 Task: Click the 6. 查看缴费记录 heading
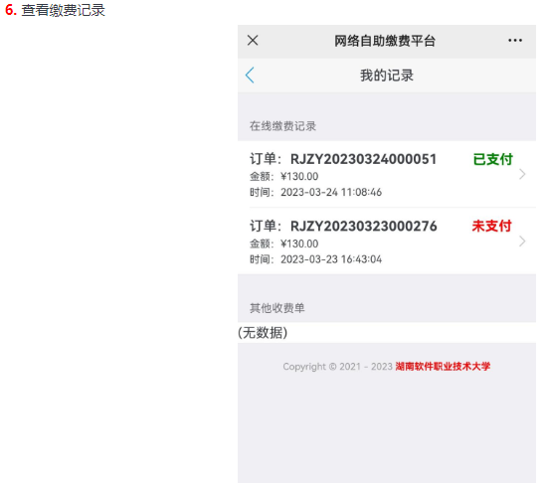point(55,10)
